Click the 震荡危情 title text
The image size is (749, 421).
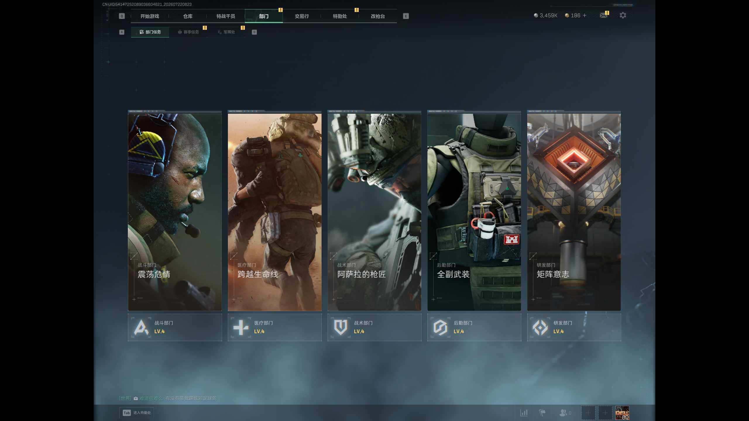pos(154,274)
